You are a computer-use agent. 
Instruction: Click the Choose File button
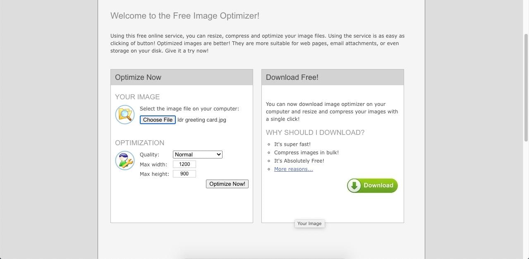[x=158, y=120]
